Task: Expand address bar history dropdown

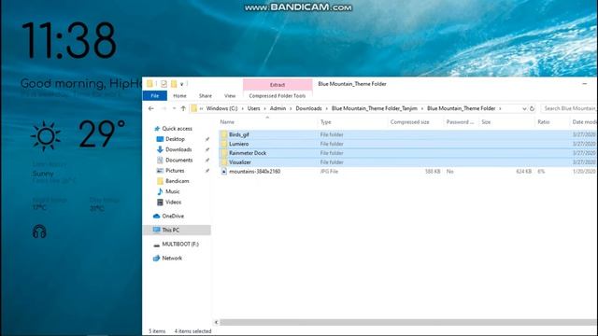Action: click(524, 108)
